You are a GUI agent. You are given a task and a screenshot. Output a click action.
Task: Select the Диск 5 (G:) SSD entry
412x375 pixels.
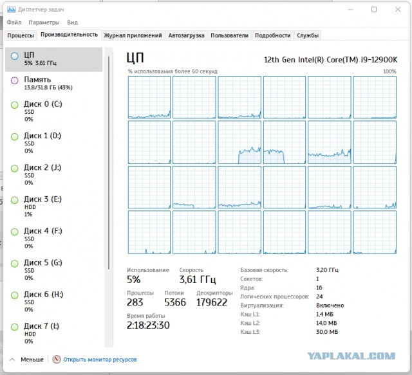(53, 270)
